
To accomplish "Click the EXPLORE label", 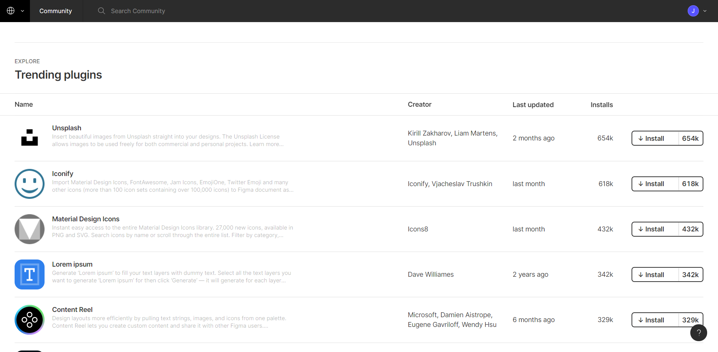I will (27, 61).
